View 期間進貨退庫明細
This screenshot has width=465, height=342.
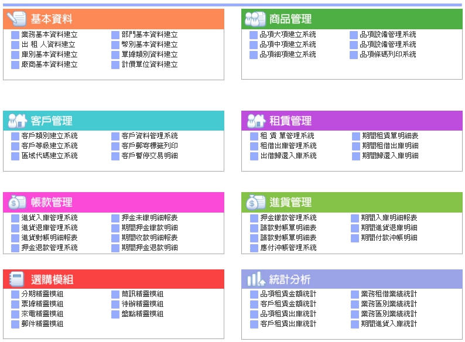(389, 228)
